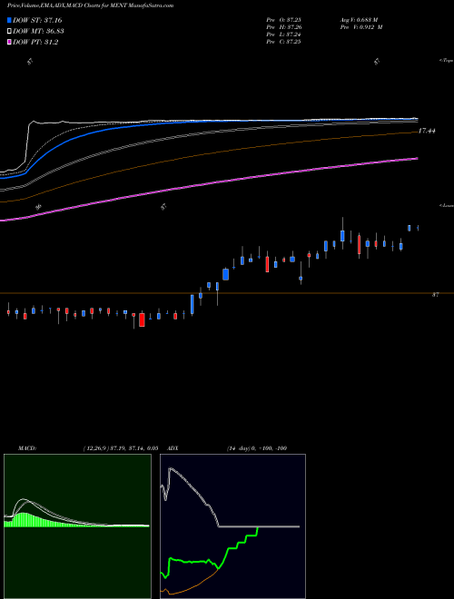Click the last candlestick on the right

(418, 228)
